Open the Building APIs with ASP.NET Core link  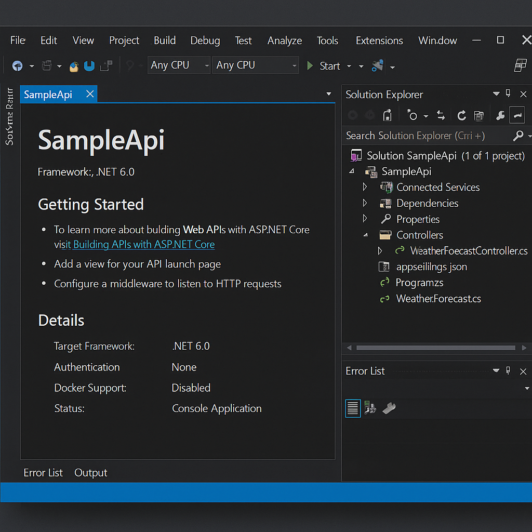(144, 244)
